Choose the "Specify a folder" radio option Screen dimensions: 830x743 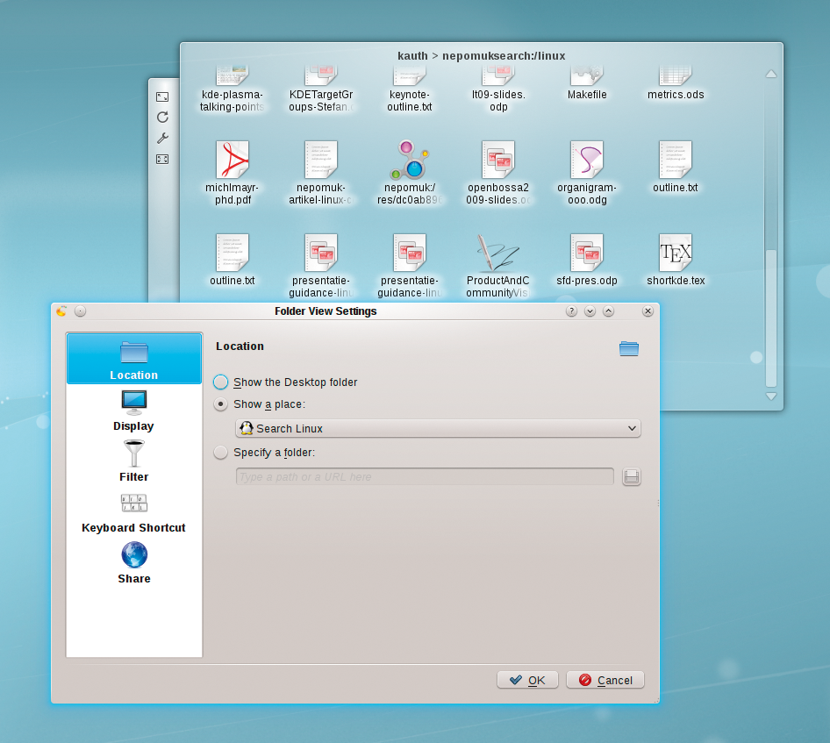(x=221, y=453)
